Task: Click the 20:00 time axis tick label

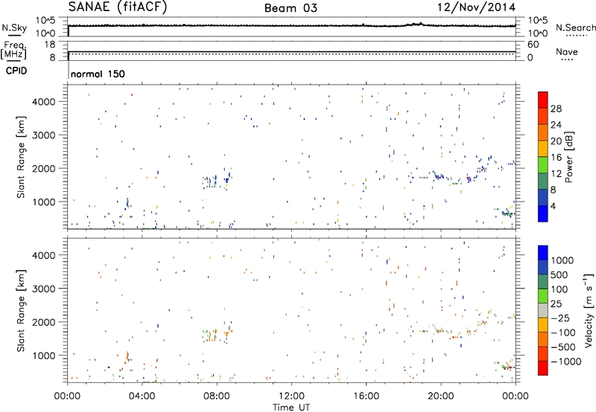Action: coord(440,396)
